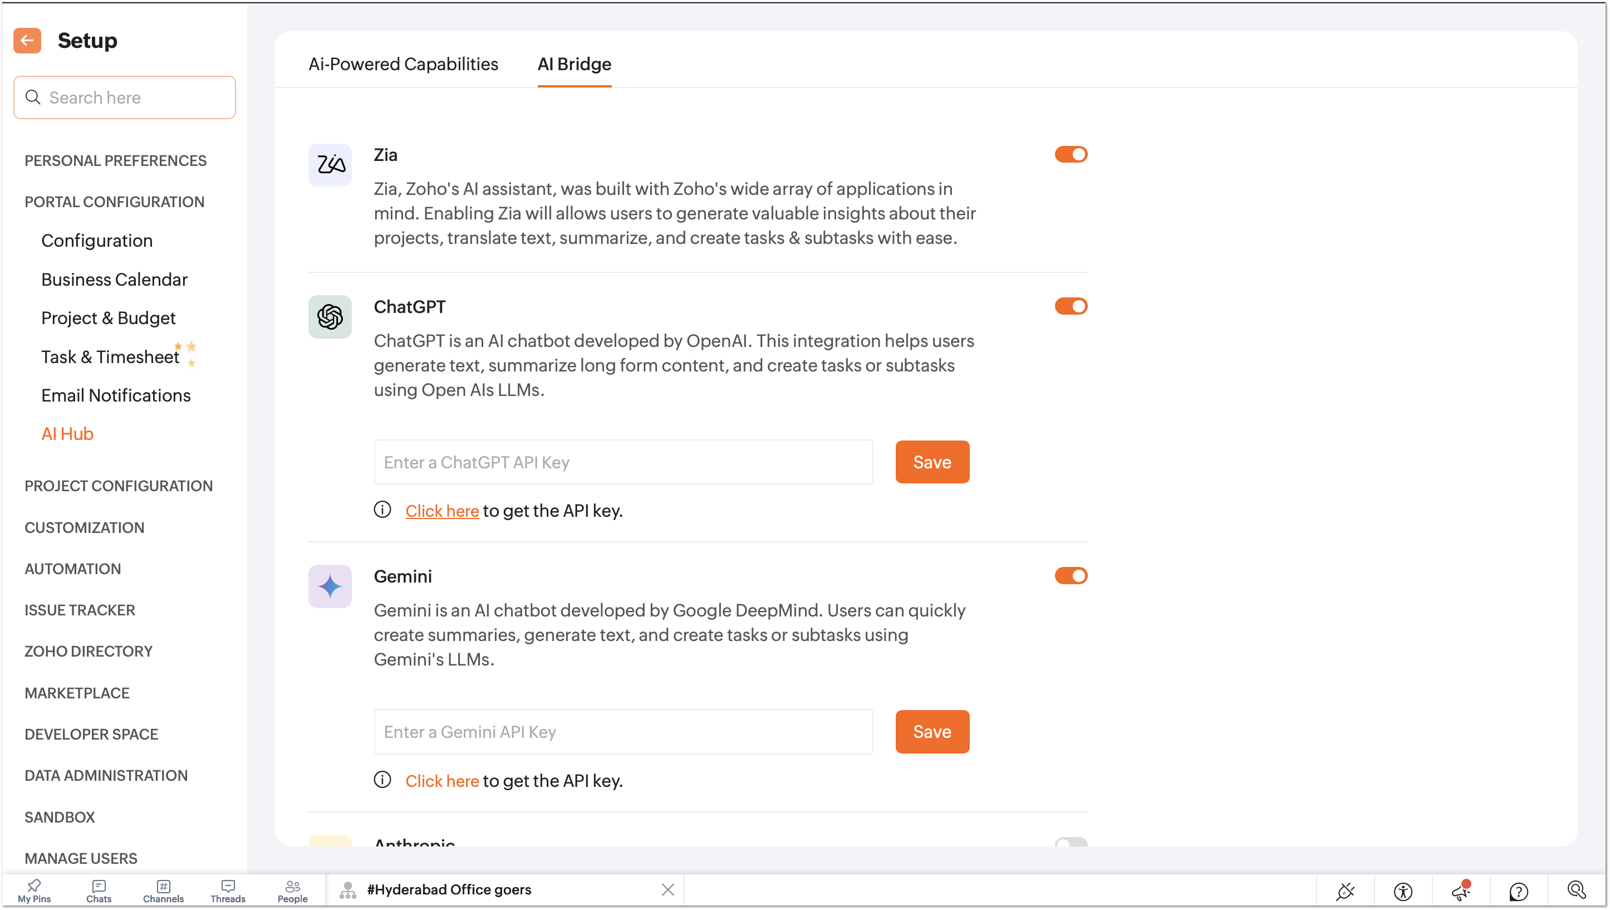Click the Gemini 'Click here' API key link
The width and height of the screenshot is (1610, 910).
click(x=442, y=781)
